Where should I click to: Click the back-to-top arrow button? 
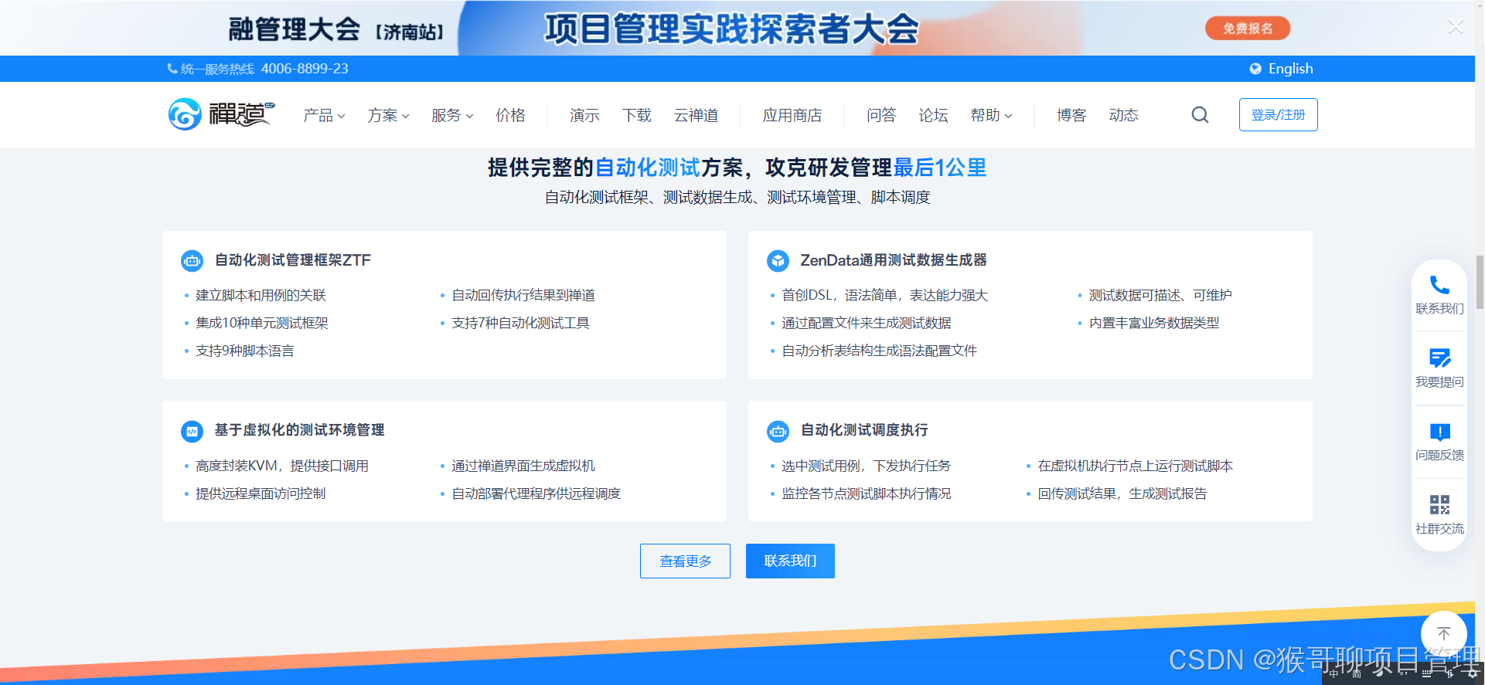tap(1443, 634)
